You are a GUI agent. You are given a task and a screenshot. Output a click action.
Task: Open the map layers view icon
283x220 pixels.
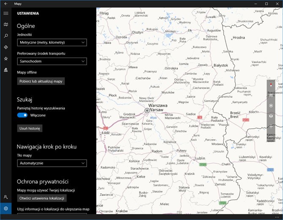click(271, 116)
